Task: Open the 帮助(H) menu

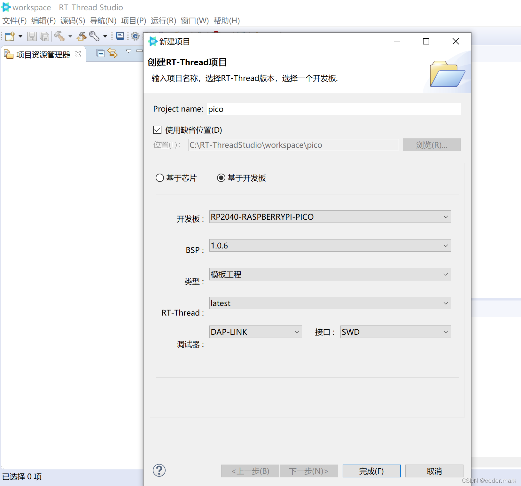Action: click(227, 21)
